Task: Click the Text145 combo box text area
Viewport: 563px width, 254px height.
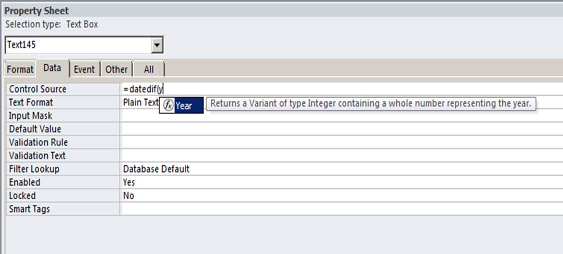Action: (x=78, y=46)
